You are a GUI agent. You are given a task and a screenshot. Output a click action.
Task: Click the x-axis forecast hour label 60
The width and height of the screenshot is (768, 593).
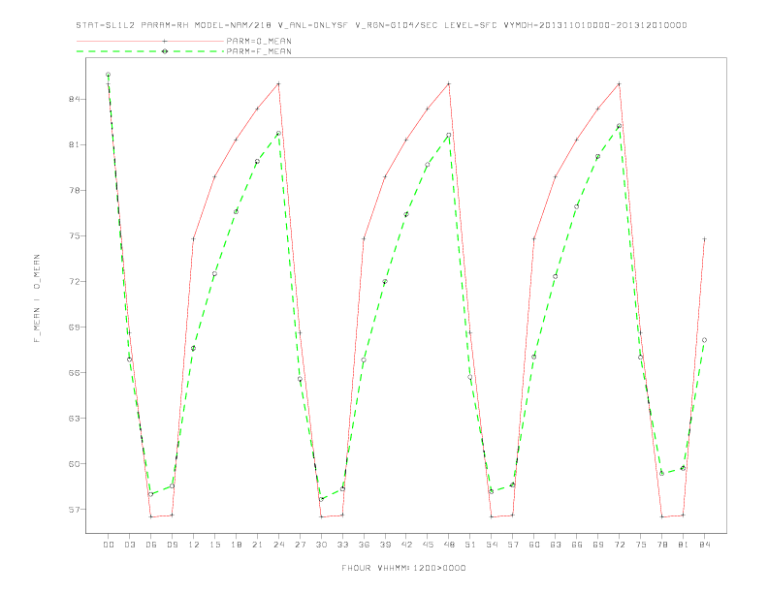[x=534, y=545]
